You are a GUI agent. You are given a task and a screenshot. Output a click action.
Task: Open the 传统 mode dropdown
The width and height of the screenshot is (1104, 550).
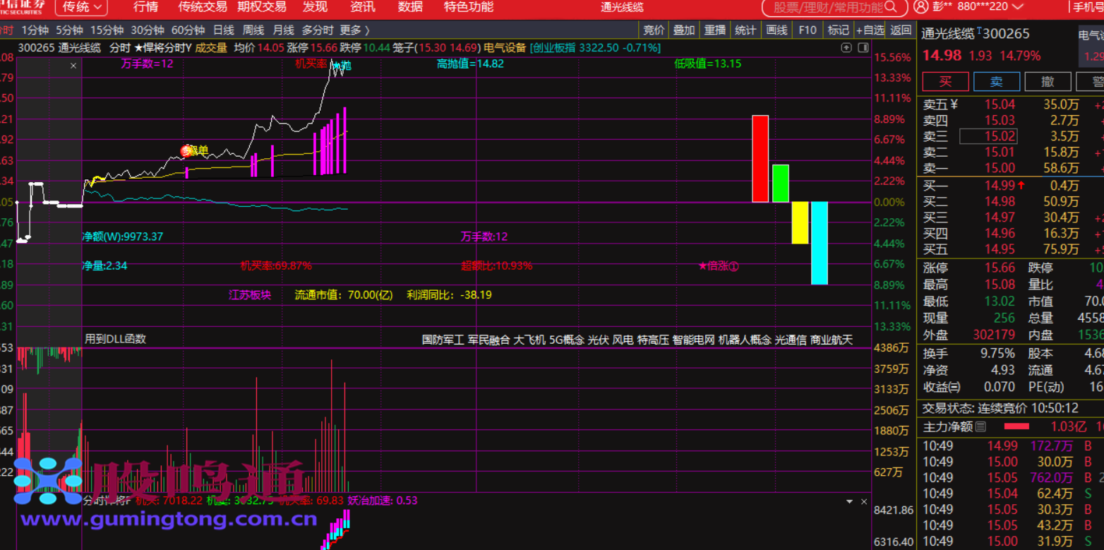click(x=80, y=7)
